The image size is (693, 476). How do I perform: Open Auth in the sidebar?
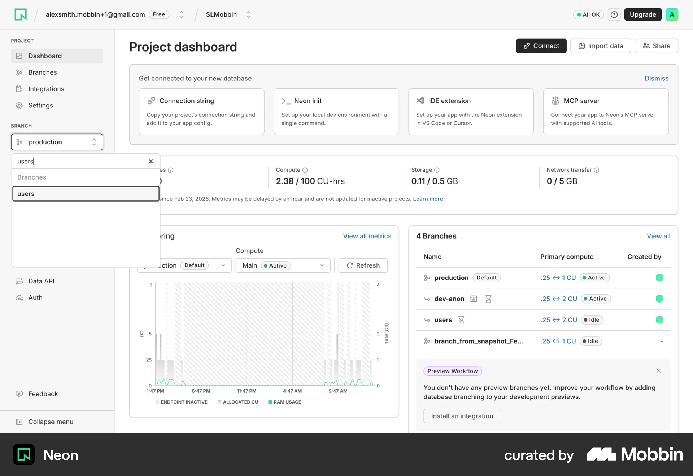(x=57, y=298)
